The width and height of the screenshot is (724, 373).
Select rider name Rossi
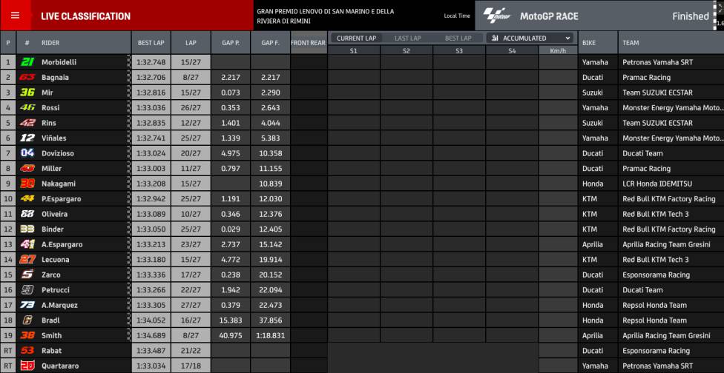point(50,108)
